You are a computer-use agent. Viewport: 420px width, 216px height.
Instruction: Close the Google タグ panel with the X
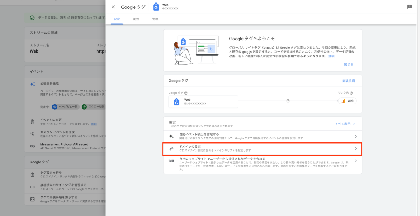tap(113, 6)
